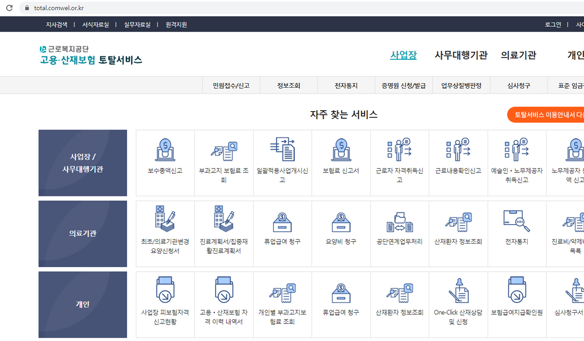Open the 심사청구 submenu
Screen dimensions: 584x341
[x=519, y=85]
